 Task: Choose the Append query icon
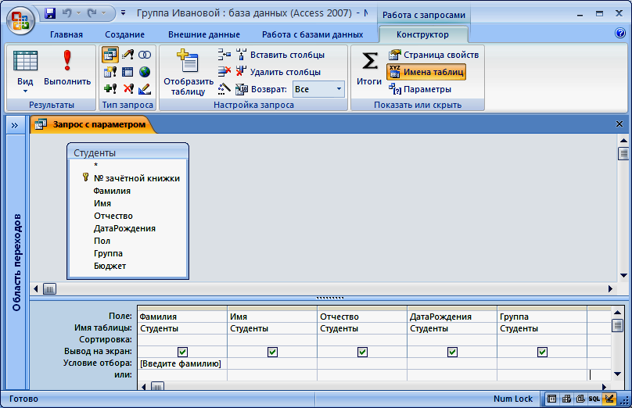pyautogui.click(x=110, y=88)
